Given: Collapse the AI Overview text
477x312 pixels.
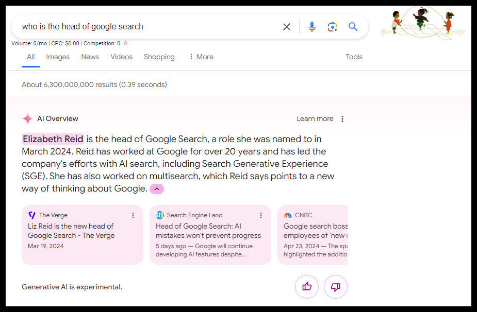Looking at the screenshot, I should [x=156, y=189].
